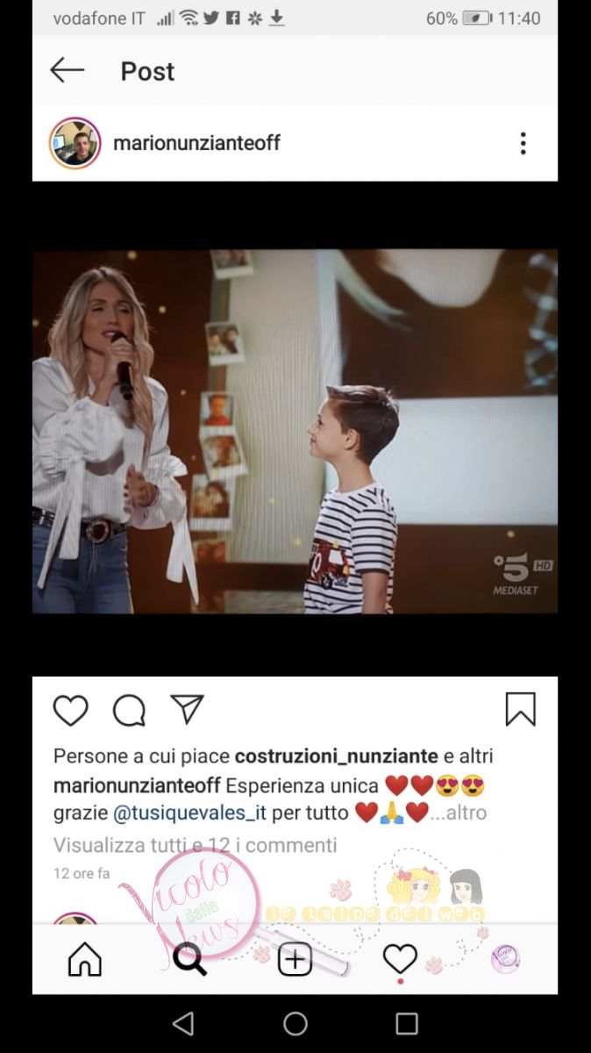Open activity heart tab in bottom bar

(x=400, y=959)
